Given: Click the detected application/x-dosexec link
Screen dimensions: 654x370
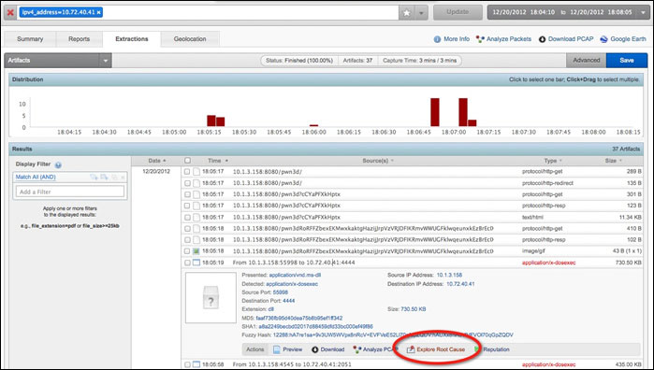Looking at the screenshot, I should tap(292, 284).
